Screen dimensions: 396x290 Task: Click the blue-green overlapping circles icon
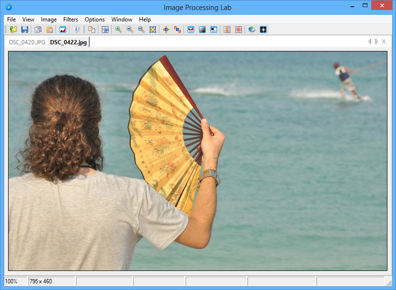tap(251, 30)
